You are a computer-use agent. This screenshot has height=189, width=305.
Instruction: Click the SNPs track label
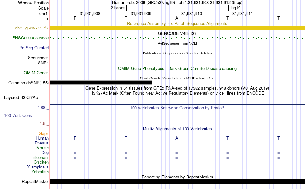click(x=43, y=63)
